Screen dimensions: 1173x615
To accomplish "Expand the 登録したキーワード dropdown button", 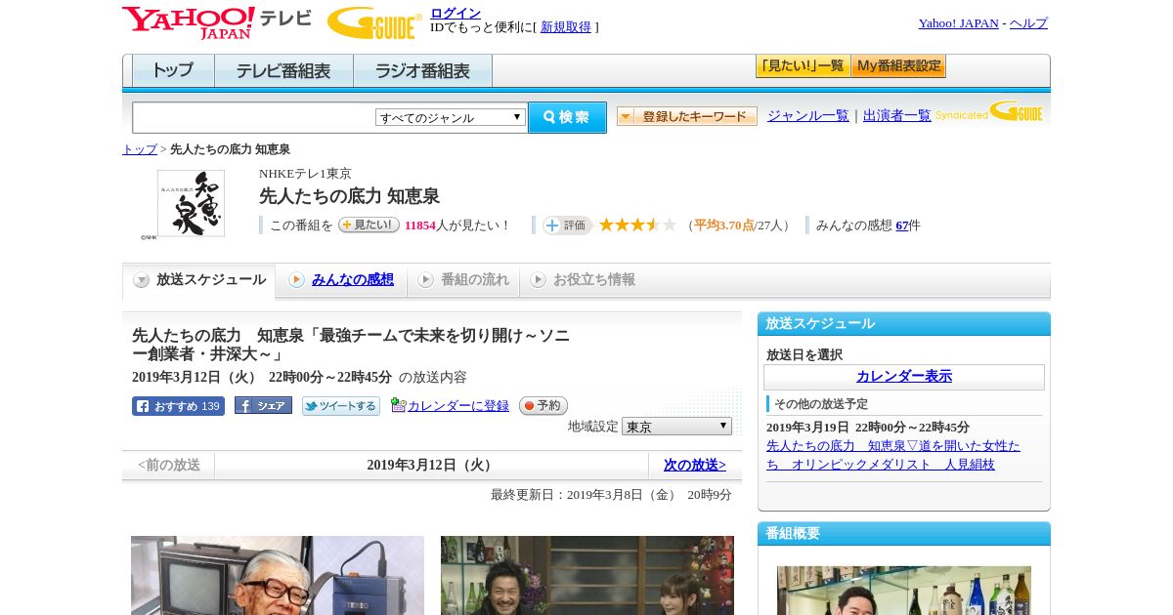I will [687, 116].
